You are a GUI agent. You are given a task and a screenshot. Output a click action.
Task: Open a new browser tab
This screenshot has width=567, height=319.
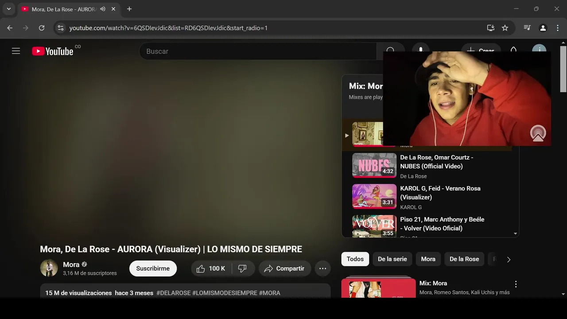(x=129, y=9)
